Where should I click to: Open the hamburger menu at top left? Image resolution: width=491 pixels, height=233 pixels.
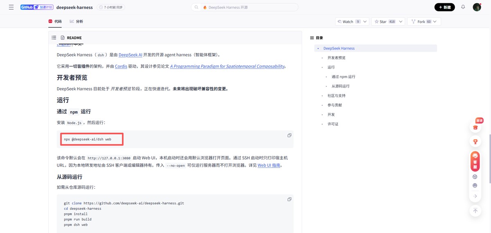11,7
